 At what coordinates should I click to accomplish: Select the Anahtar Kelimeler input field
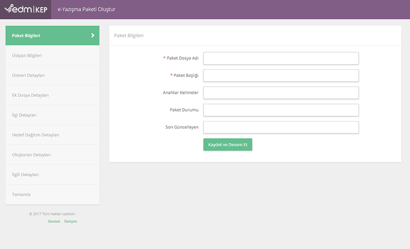click(x=281, y=93)
